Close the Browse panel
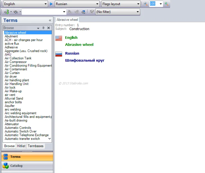205x173 pixels. coord(49,28)
